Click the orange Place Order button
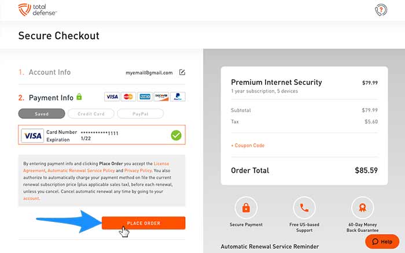Screen dimensions: 405x253 pyautogui.click(x=143, y=223)
